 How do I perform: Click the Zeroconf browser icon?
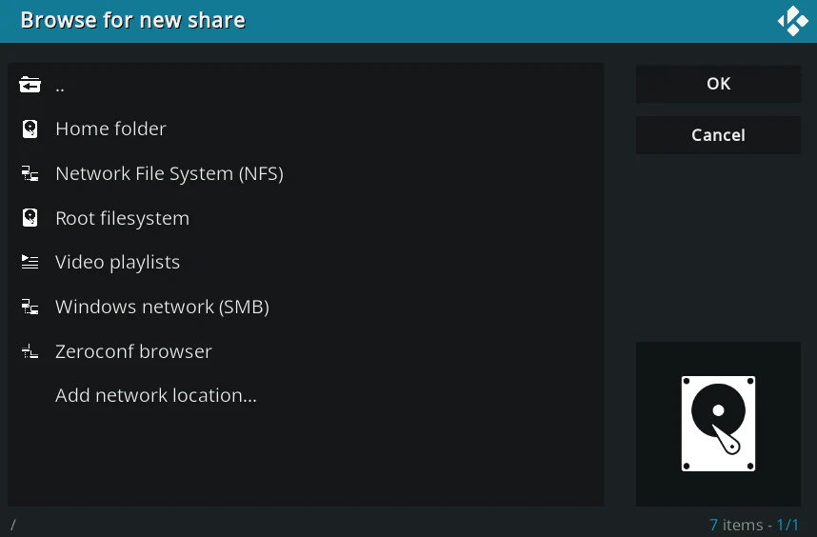[30, 351]
